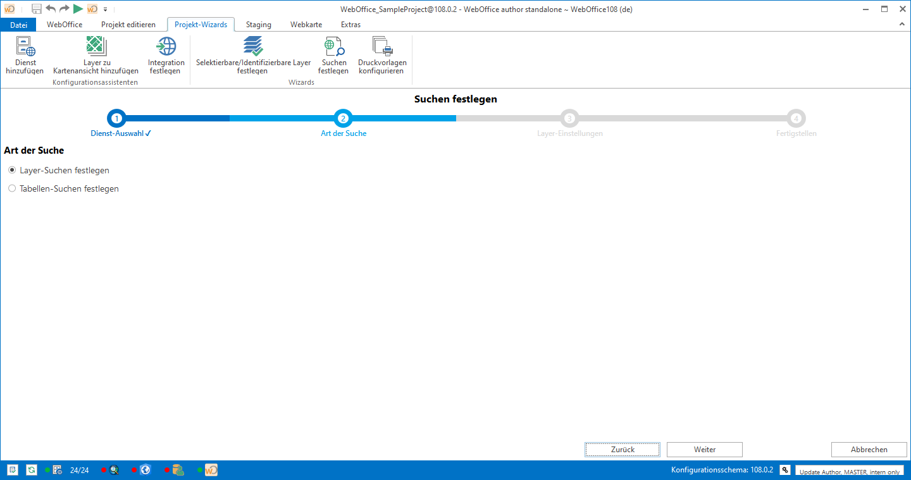Choose Tabellen-Suchen festlegen radio option
Screen dimensions: 911x480
point(12,188)
